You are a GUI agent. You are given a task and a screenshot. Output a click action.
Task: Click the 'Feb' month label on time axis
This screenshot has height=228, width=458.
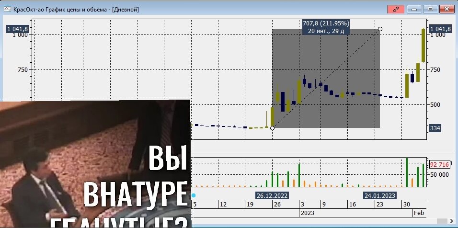pos(419,213)
